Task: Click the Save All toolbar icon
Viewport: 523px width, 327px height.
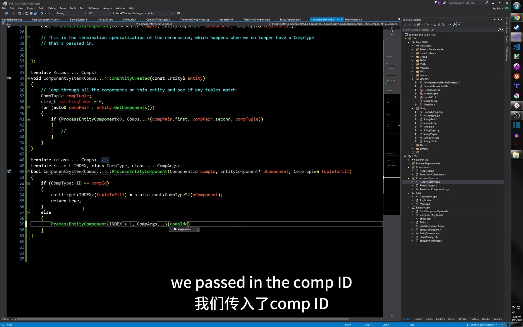Action: [36, 13]
